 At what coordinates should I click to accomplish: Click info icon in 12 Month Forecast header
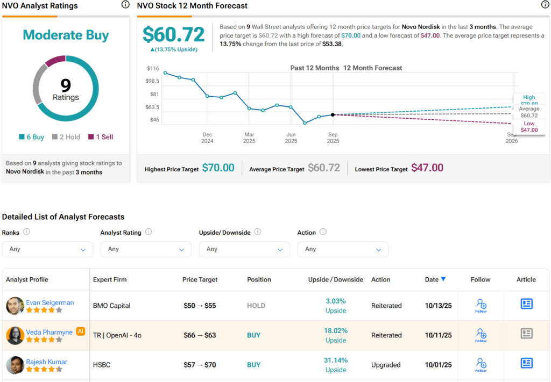tap(545, 5)
